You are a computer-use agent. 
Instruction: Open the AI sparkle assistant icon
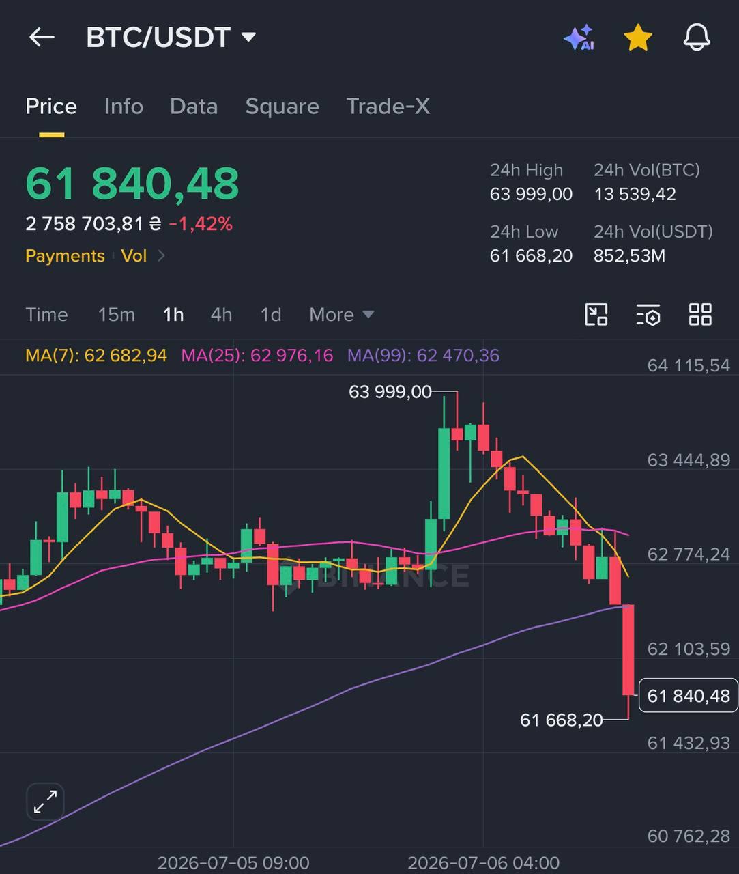tap(579, 37)
